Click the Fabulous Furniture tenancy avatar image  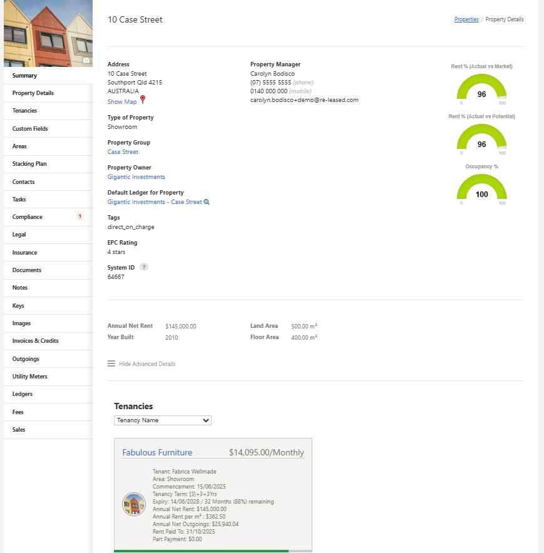point(134,504)
